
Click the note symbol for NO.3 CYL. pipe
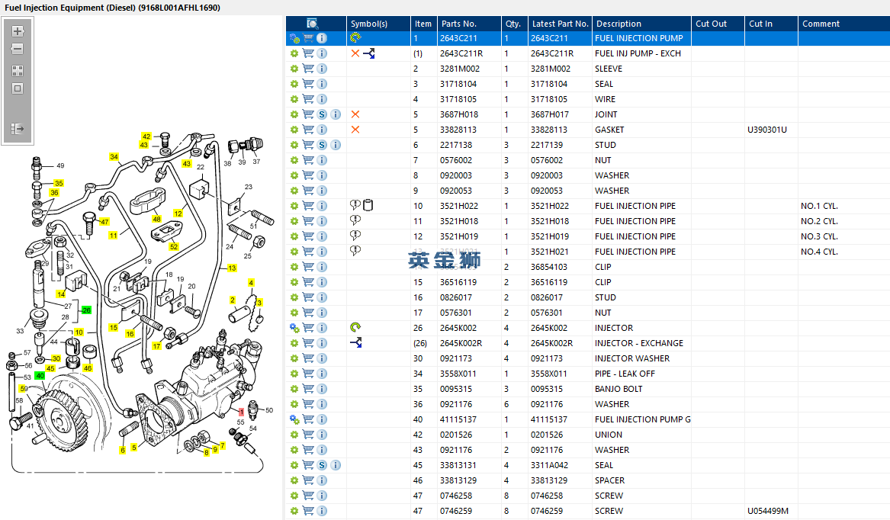(355, 236)
